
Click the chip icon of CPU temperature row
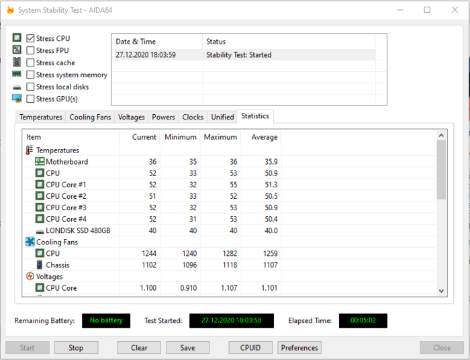pos(40,173)
